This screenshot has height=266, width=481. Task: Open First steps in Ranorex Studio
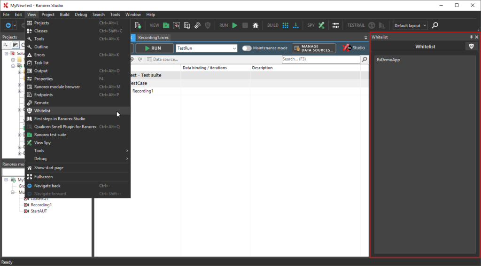[78, 118]
